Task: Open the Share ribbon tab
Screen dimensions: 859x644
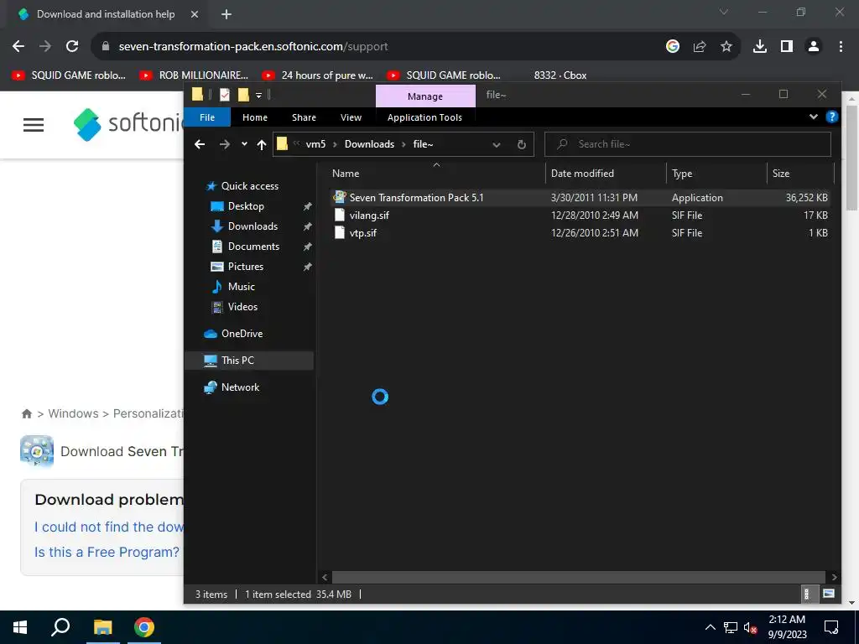Action: tap(304, 117)
